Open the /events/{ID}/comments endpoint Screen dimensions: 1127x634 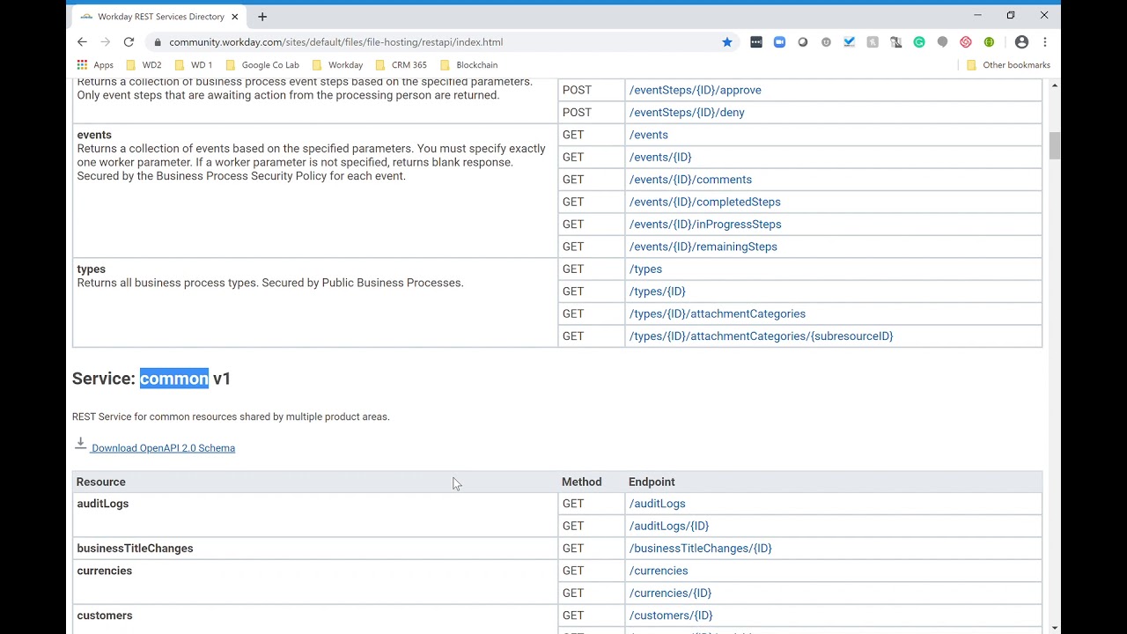click(690, 180)
